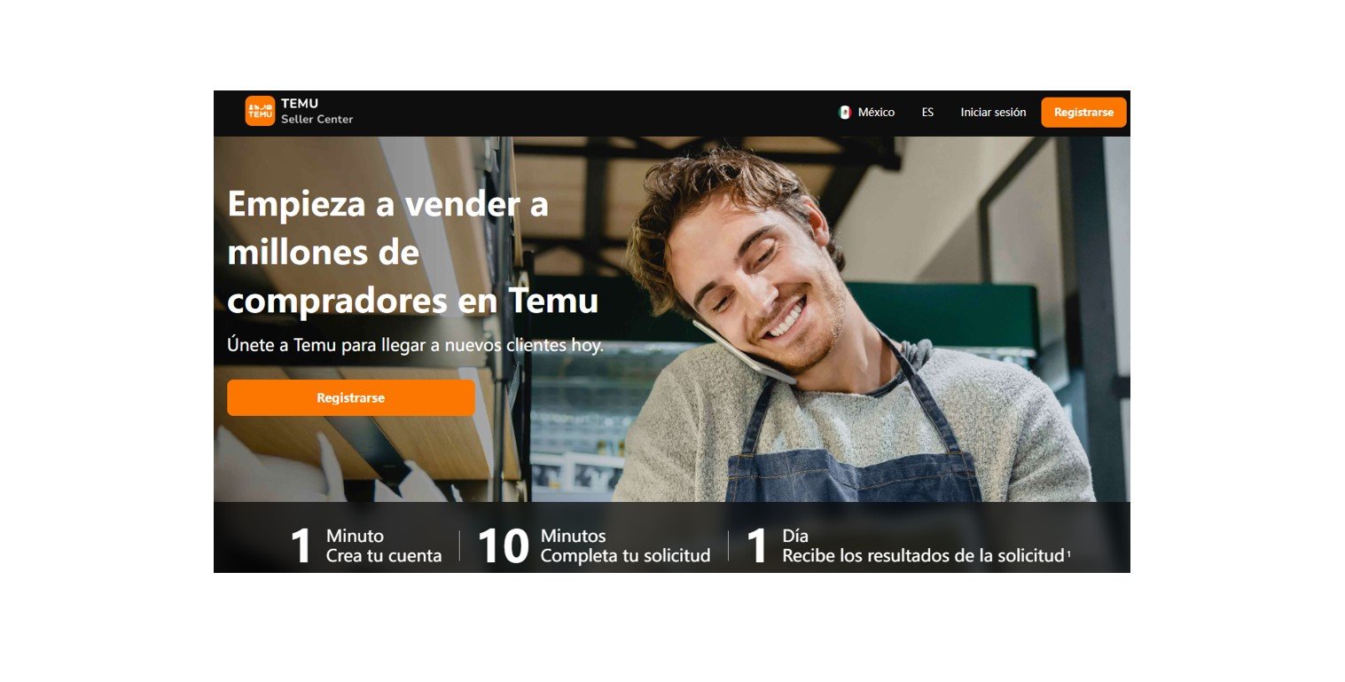Click the smiling man's photo in the banner
Image resolution: width=1345 pixels, height=682 pixels.
(851, 328)
